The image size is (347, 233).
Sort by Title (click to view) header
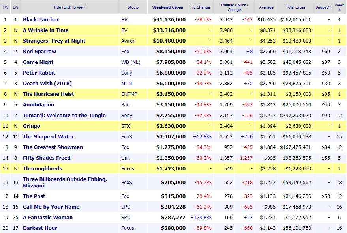(70, 7)
